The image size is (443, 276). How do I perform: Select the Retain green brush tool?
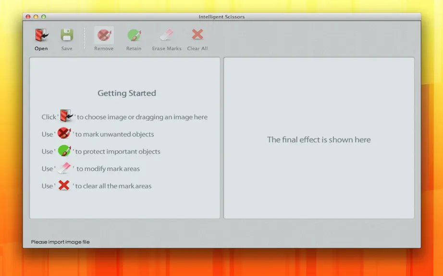134,35
